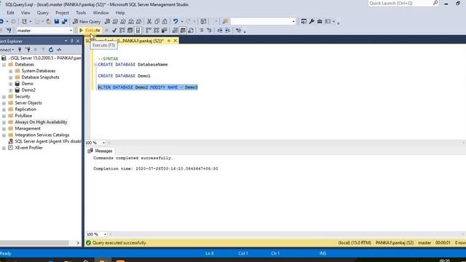Click the toolbox icon in the toolbar
Image resolution: width=466 pixels, height=262 pixels.
click(320, 21)
